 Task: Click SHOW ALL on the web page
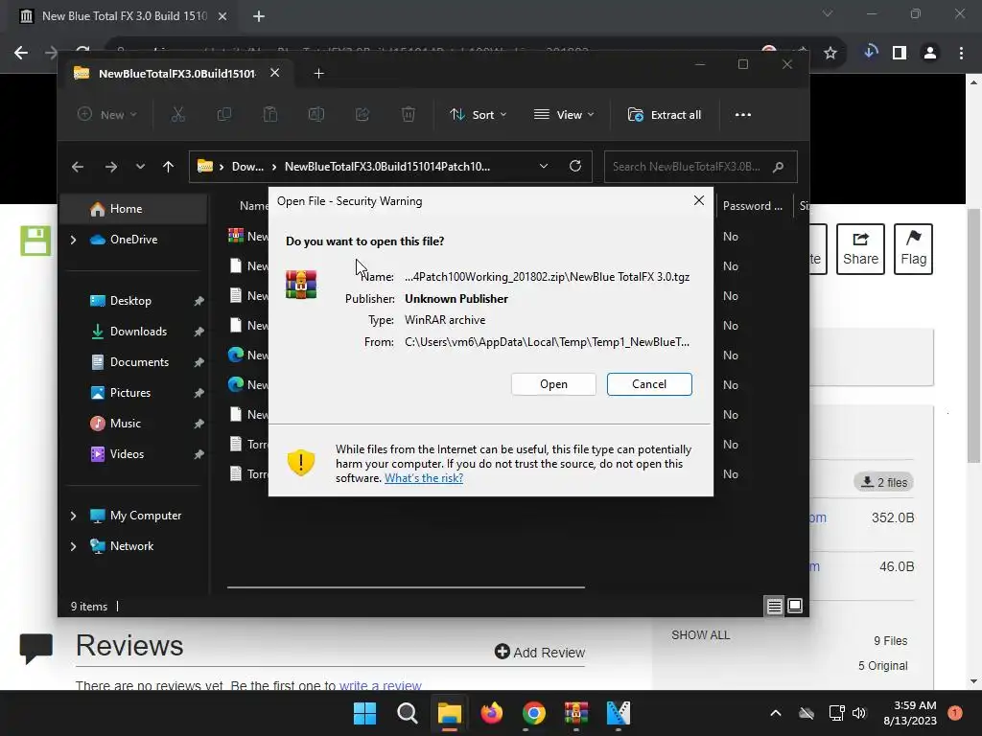(x=700, y=635)
